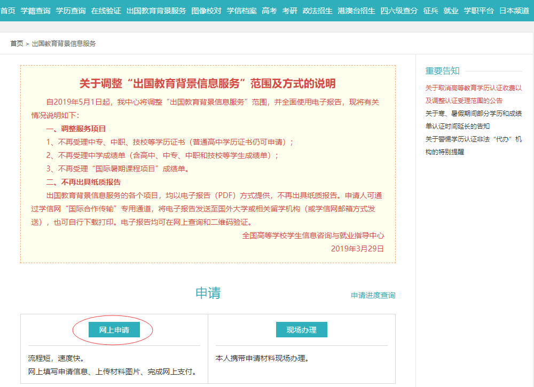Open notice about 寒、暑假期间 certification delays
The image size is (534, 387).
473,120
